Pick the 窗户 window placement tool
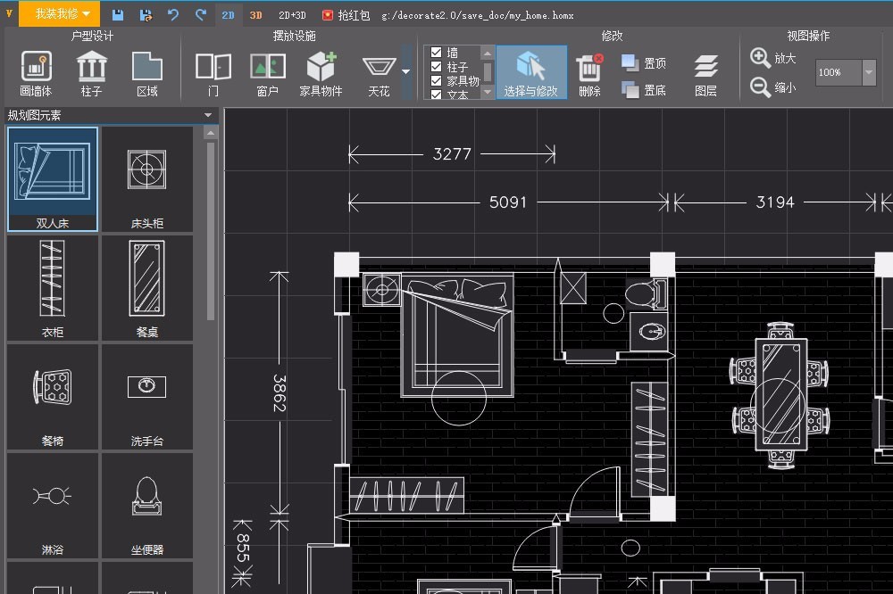 pyautogui.click(x=267, y=73)
